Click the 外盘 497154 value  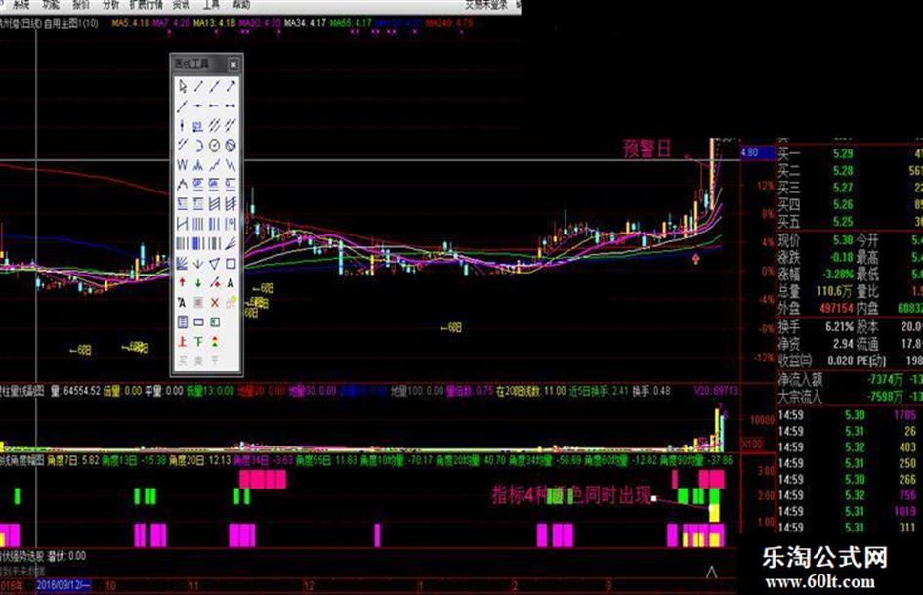[836, 308]
